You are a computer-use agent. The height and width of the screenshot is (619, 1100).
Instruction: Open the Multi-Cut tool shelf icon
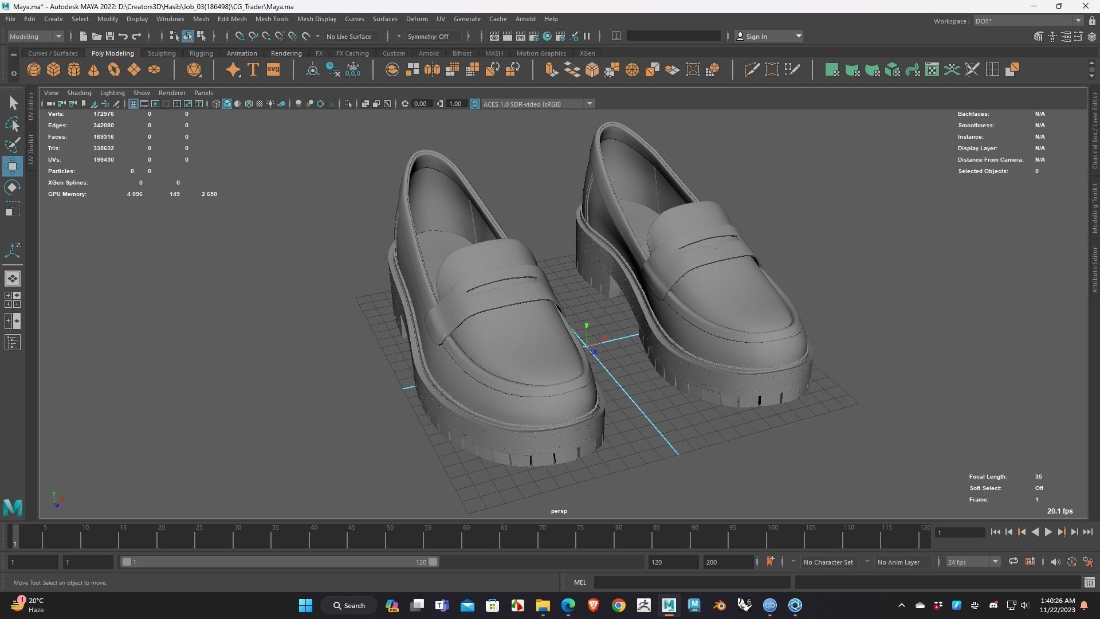coord(752,70)
